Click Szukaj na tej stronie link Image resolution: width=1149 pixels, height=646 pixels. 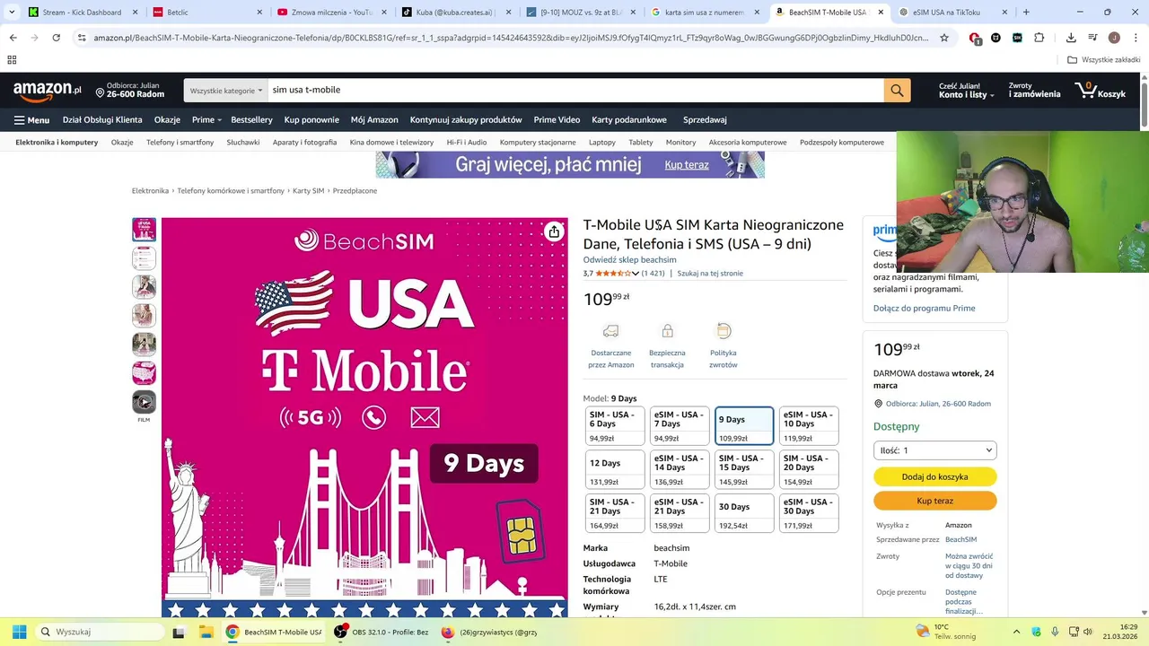[x=710, y=274]
